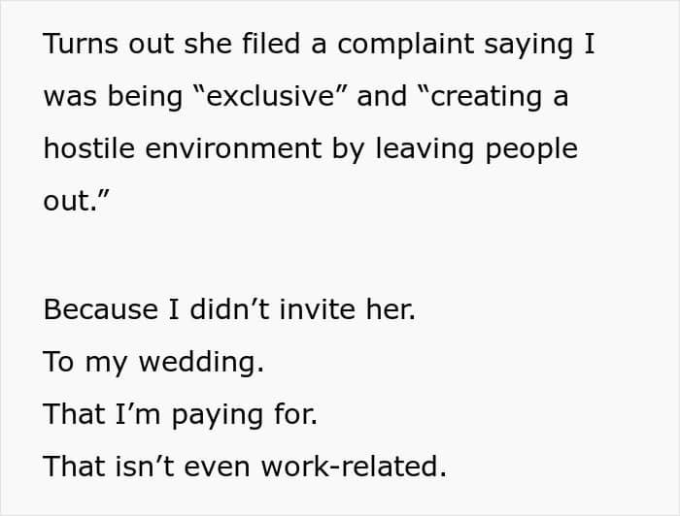The image size is (680, 516).
Task: Click the word "saying" in the first line
Action: click(x=528, y=46)
